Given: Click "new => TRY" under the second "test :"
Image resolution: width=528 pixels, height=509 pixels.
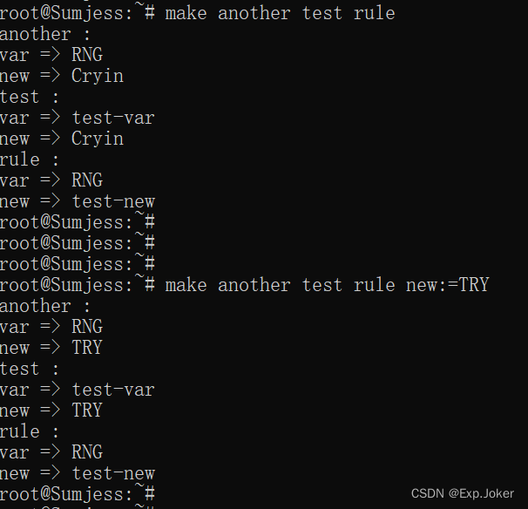Looking at the screenshot, I should pyautogui.click(x=51, y=411).
